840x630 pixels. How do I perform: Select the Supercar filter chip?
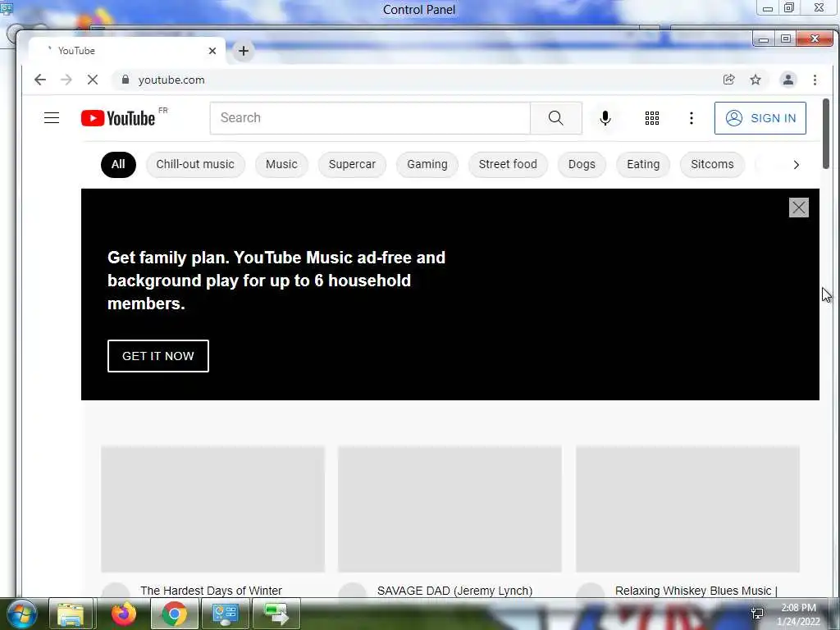(x=352, y=164)
